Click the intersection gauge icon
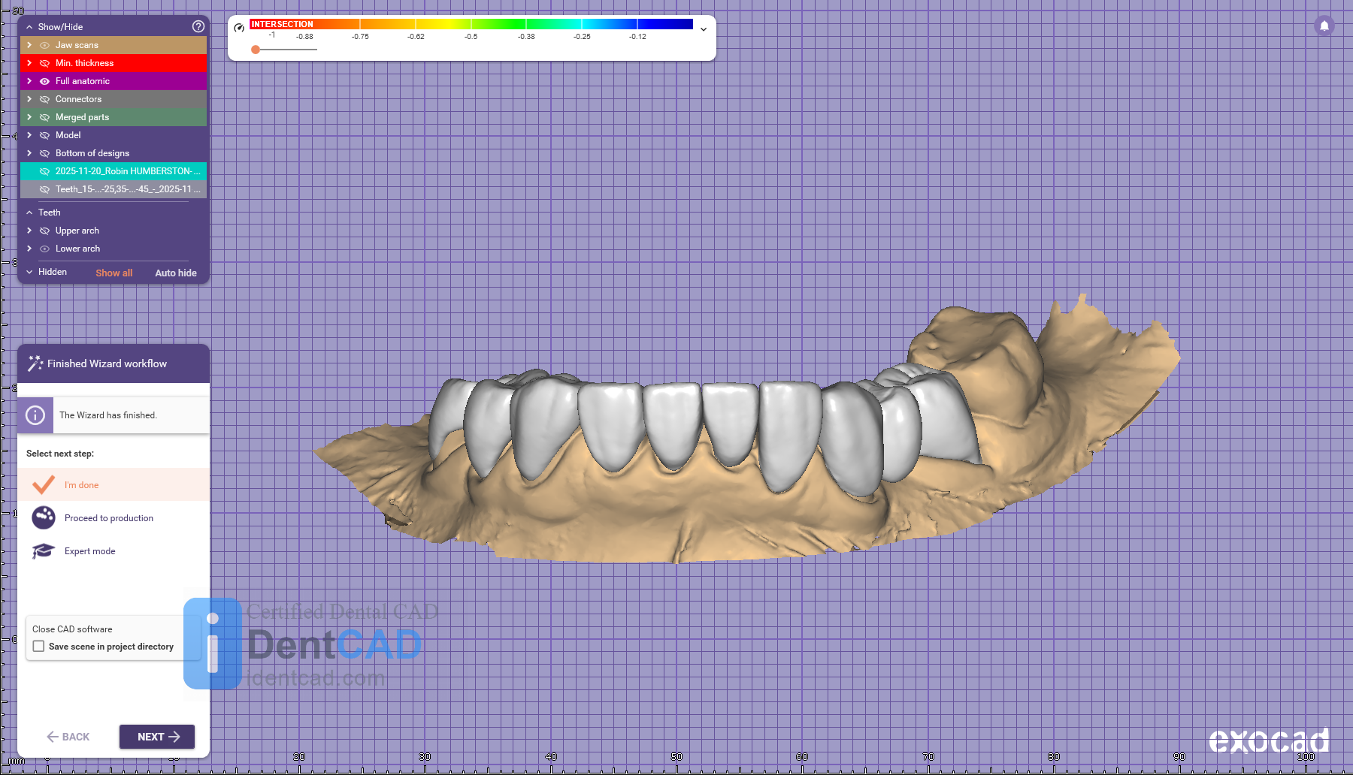 coord(239,28)
